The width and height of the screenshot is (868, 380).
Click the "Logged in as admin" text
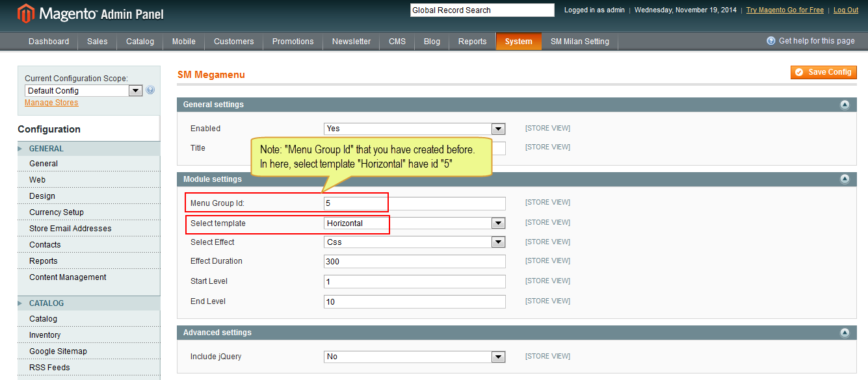tap(594, 10)
